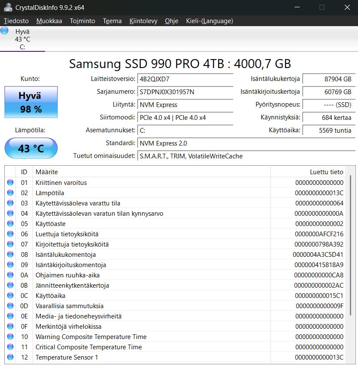Click the Hyvä 98 % health status button
This screenshot has width=358, height=366.
click(x=31, y=102)
